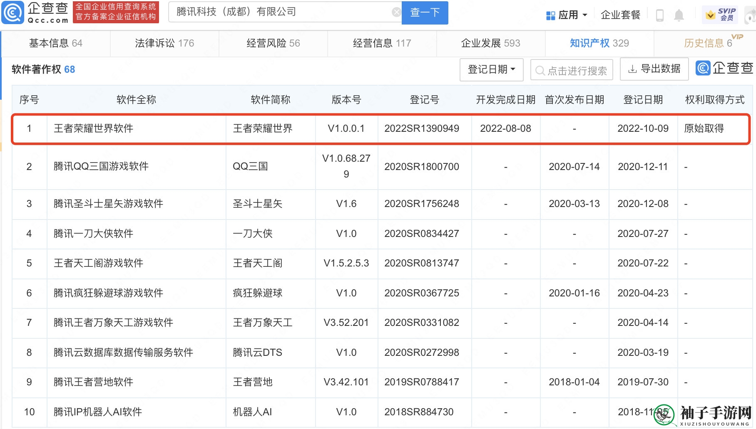Screen dimensions: 756x429
Task: Click the 查一下 search button
Action: tap(425, 12)
